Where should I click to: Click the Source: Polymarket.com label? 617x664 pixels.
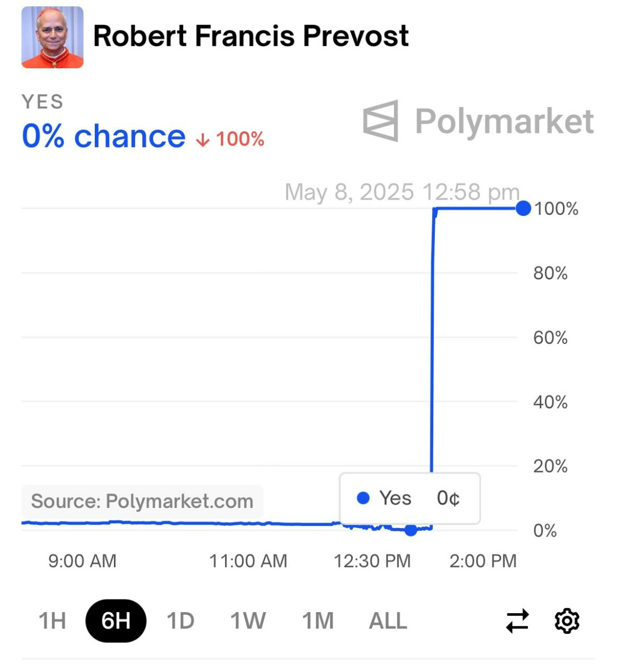pyautogui.click(x=142, y=501)
